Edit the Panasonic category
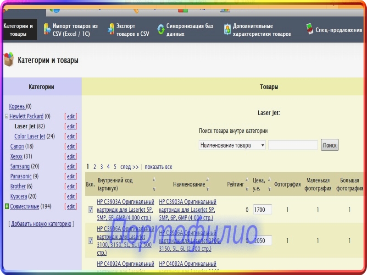This screenshot has width=367, height=275. point(71,176)
